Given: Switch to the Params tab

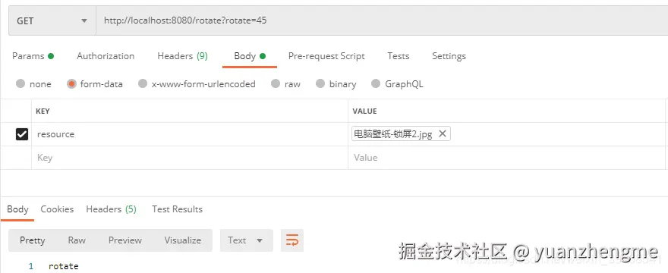Looking at the screenshot, I should 33,56.
